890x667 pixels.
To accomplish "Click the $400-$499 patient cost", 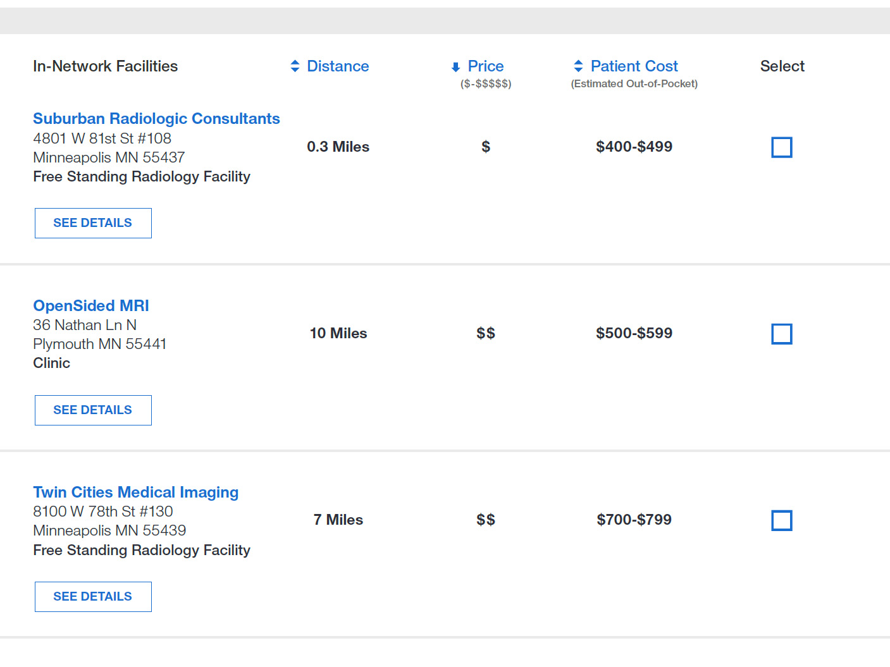I will pos(634,147).
